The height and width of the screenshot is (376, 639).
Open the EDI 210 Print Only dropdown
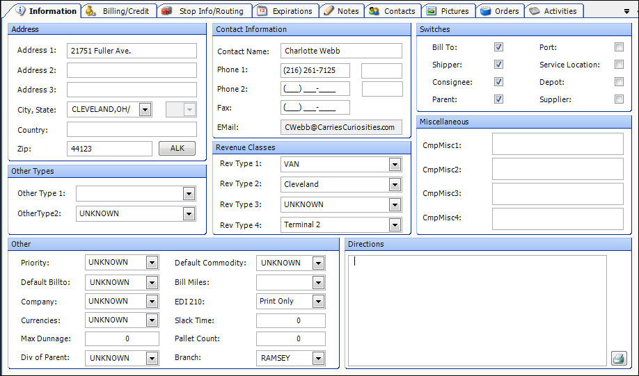(318, 302)
